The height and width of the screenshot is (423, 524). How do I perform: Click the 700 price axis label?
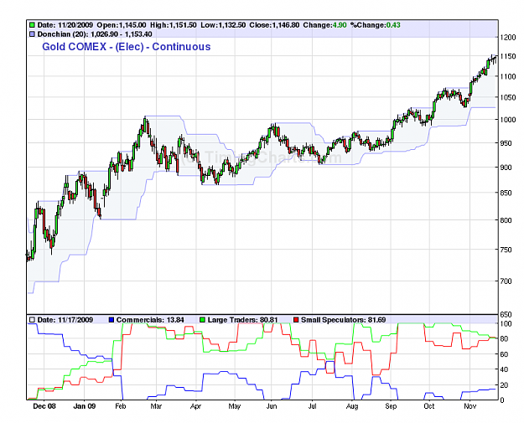click(506, 281)
